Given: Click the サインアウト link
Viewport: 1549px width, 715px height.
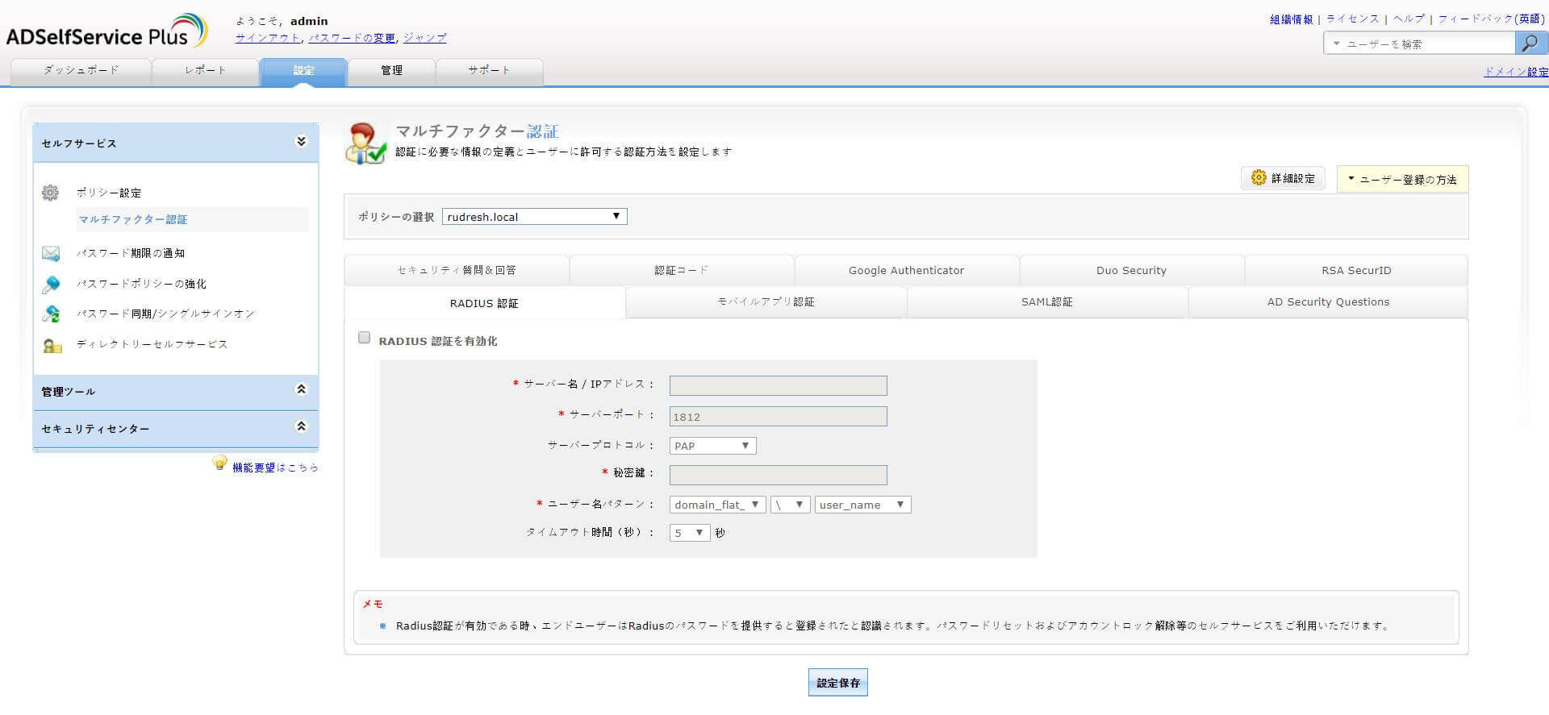Looking at the screenshot, I should (x=268, y=38).
